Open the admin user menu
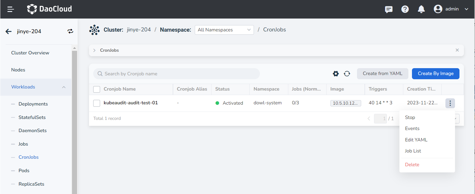The width and height of the screenshot is (475, 194). [451, 9]
